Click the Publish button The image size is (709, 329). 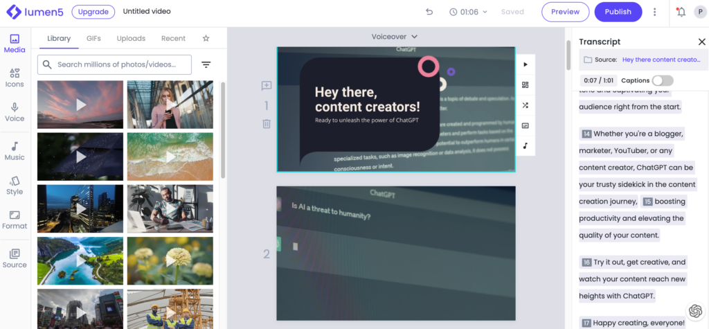click(x=618, y=12)
